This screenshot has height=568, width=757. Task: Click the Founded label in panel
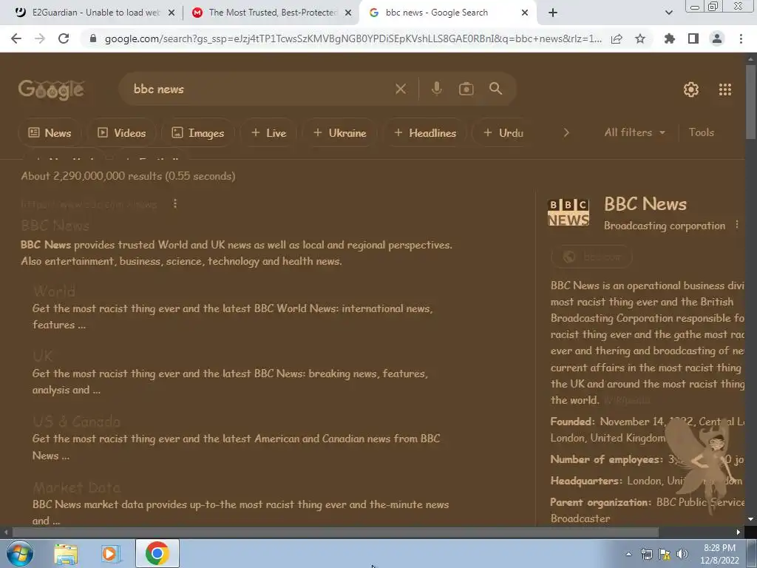pos(573,422)
